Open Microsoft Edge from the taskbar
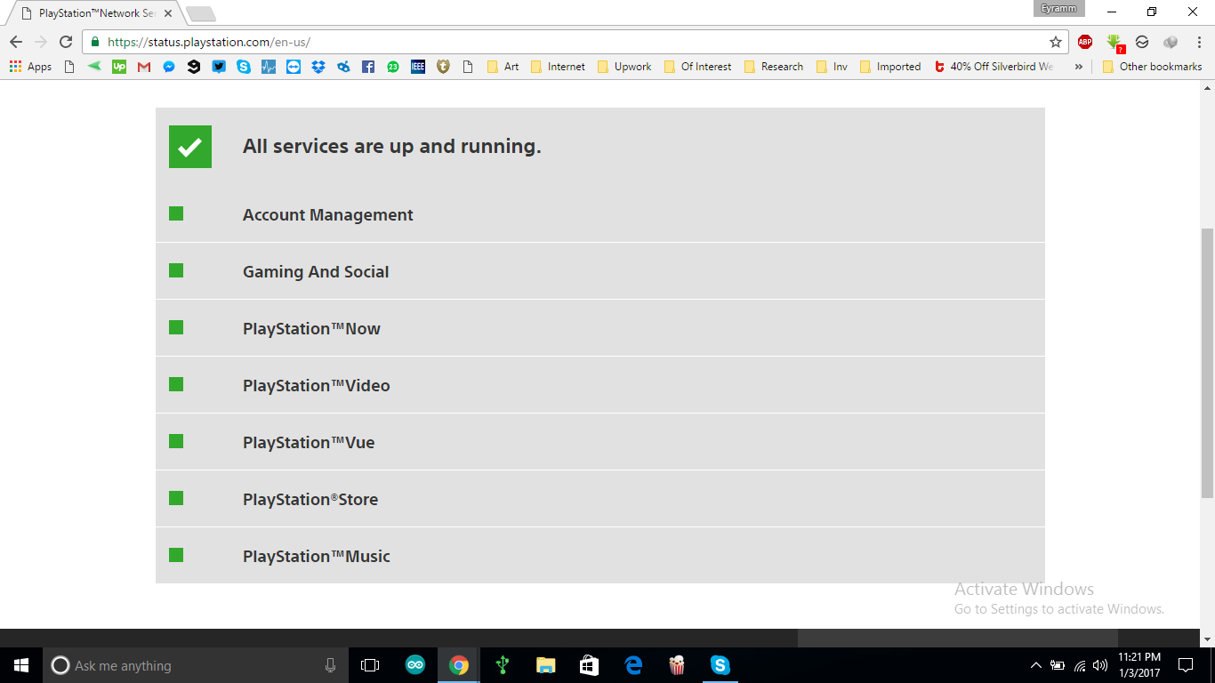Image resolution: width=1215 pixels, height=683 pixels. [x=633, y=665]
